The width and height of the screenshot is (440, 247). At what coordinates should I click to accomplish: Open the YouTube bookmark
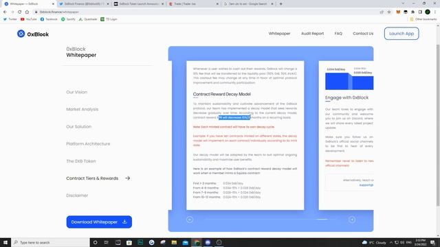pos(29,19)
